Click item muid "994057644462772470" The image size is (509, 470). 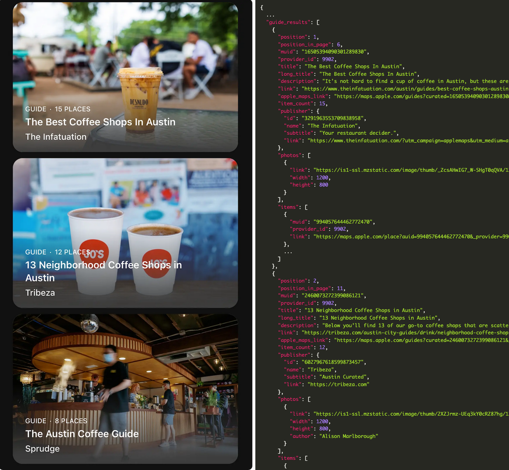[343, 222]
